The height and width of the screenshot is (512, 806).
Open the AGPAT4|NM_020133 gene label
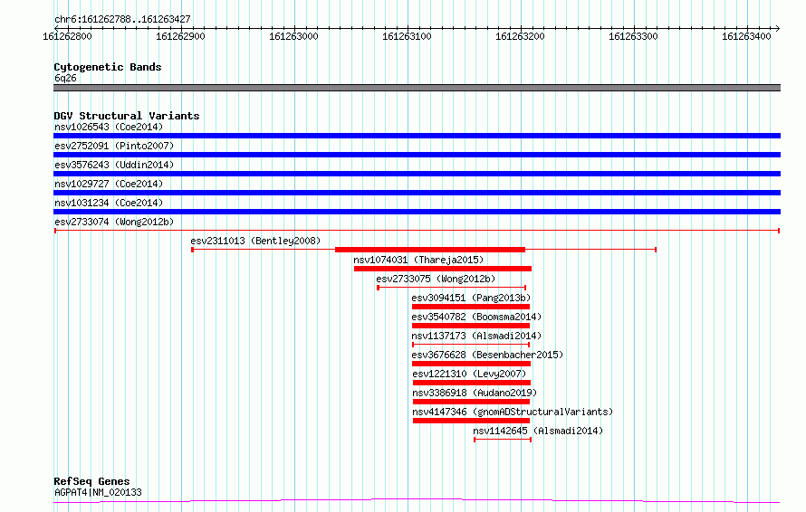98,492
